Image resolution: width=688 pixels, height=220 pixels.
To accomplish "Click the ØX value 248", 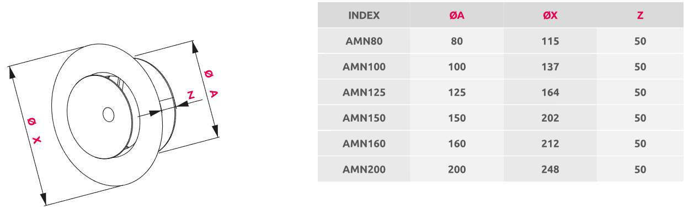I will point(550,169).
